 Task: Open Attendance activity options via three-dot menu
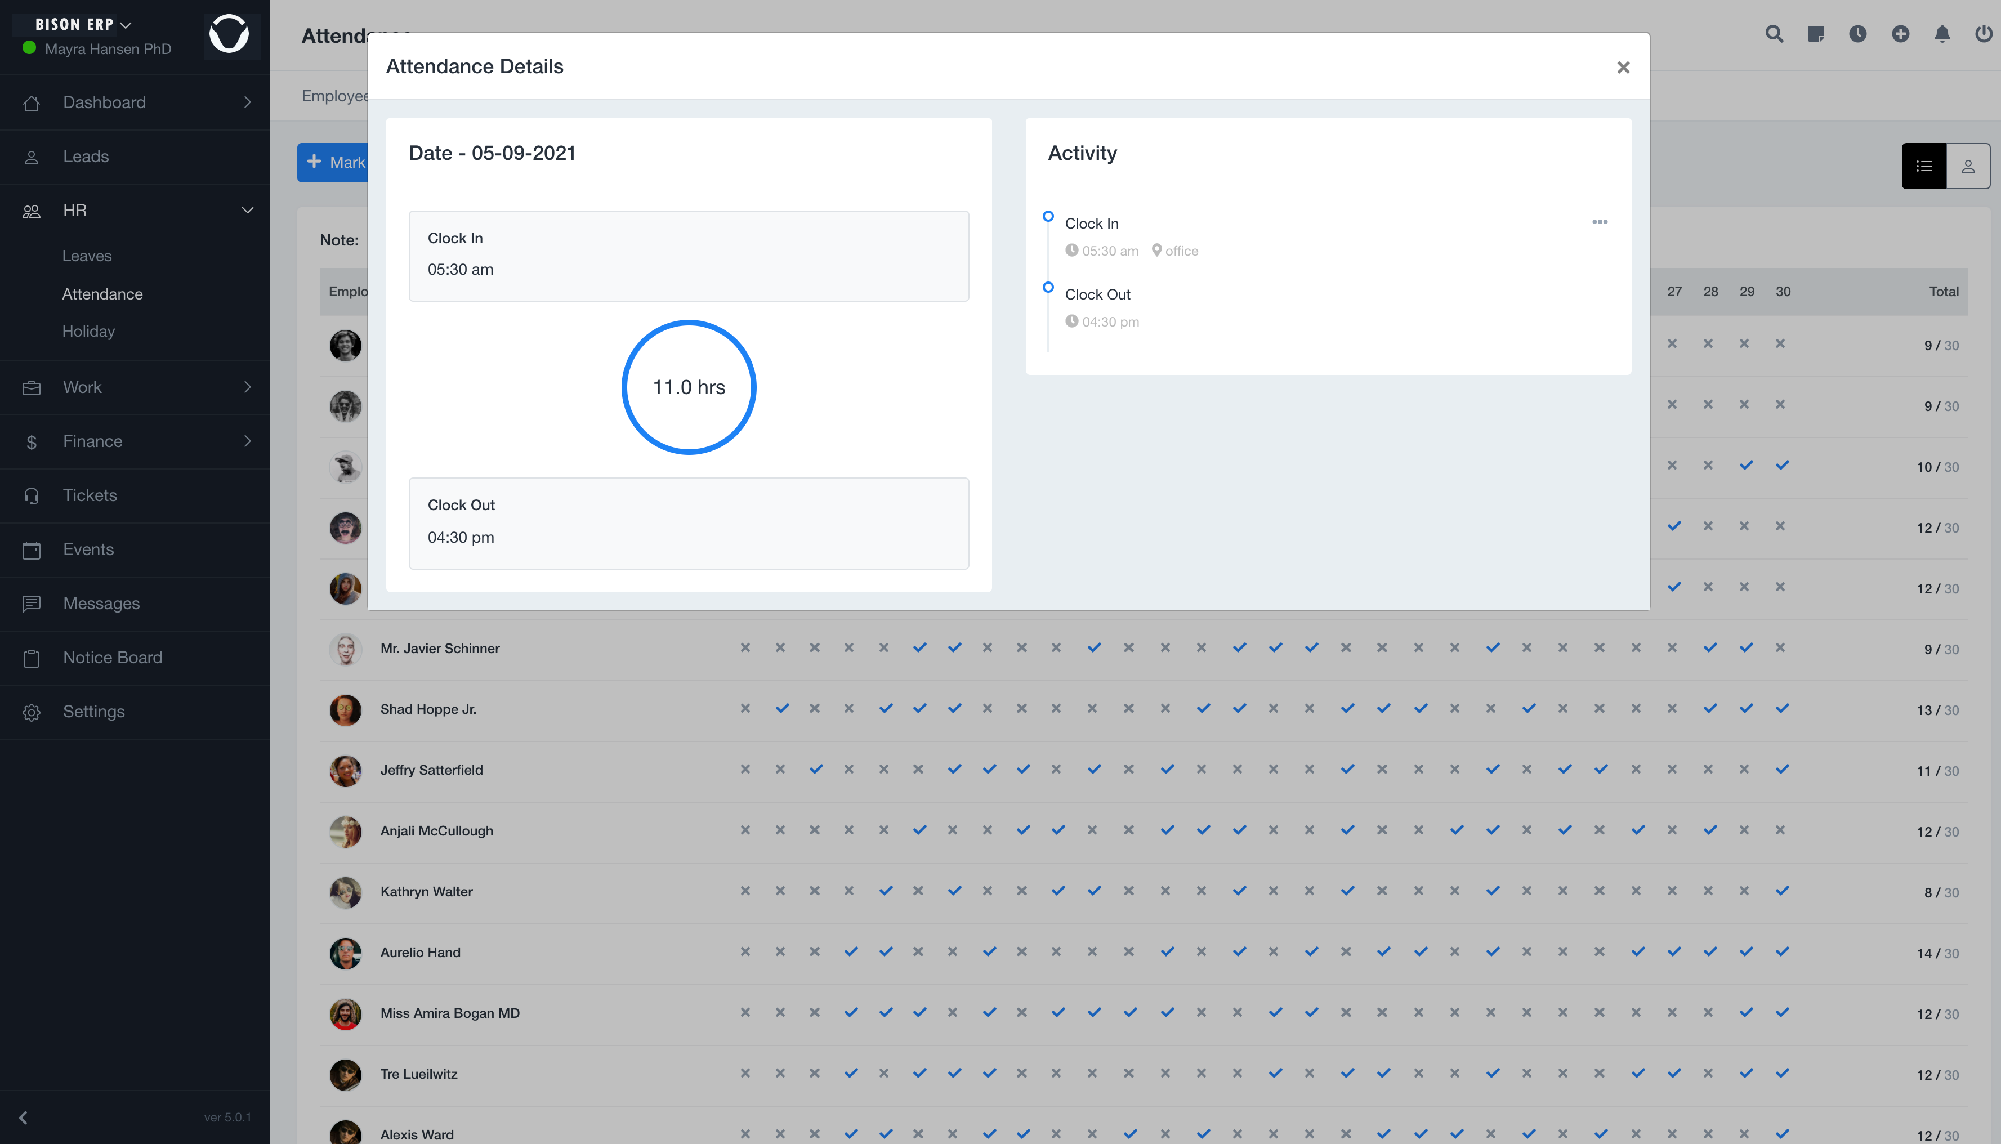(x=1600, y=222)
